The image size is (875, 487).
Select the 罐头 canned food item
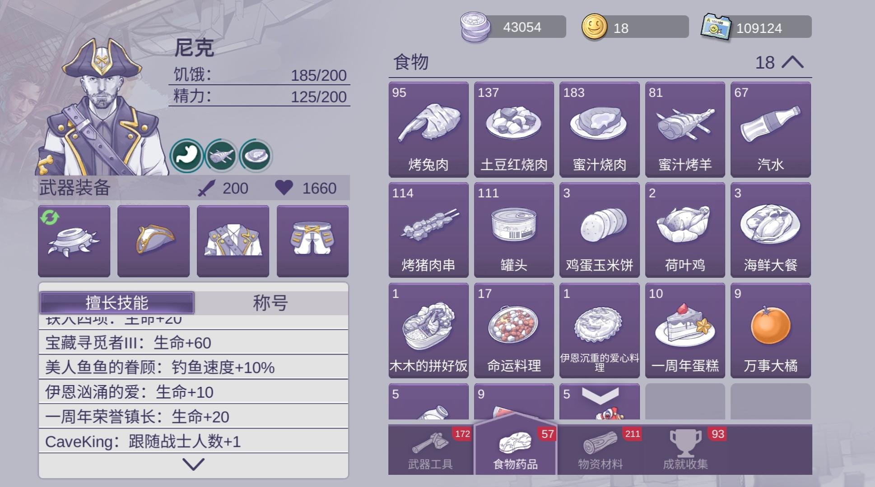(514, 230)
